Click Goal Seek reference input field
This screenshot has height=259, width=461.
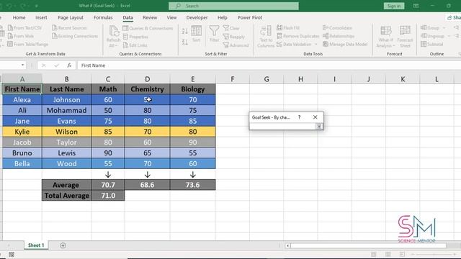[283, 127]
